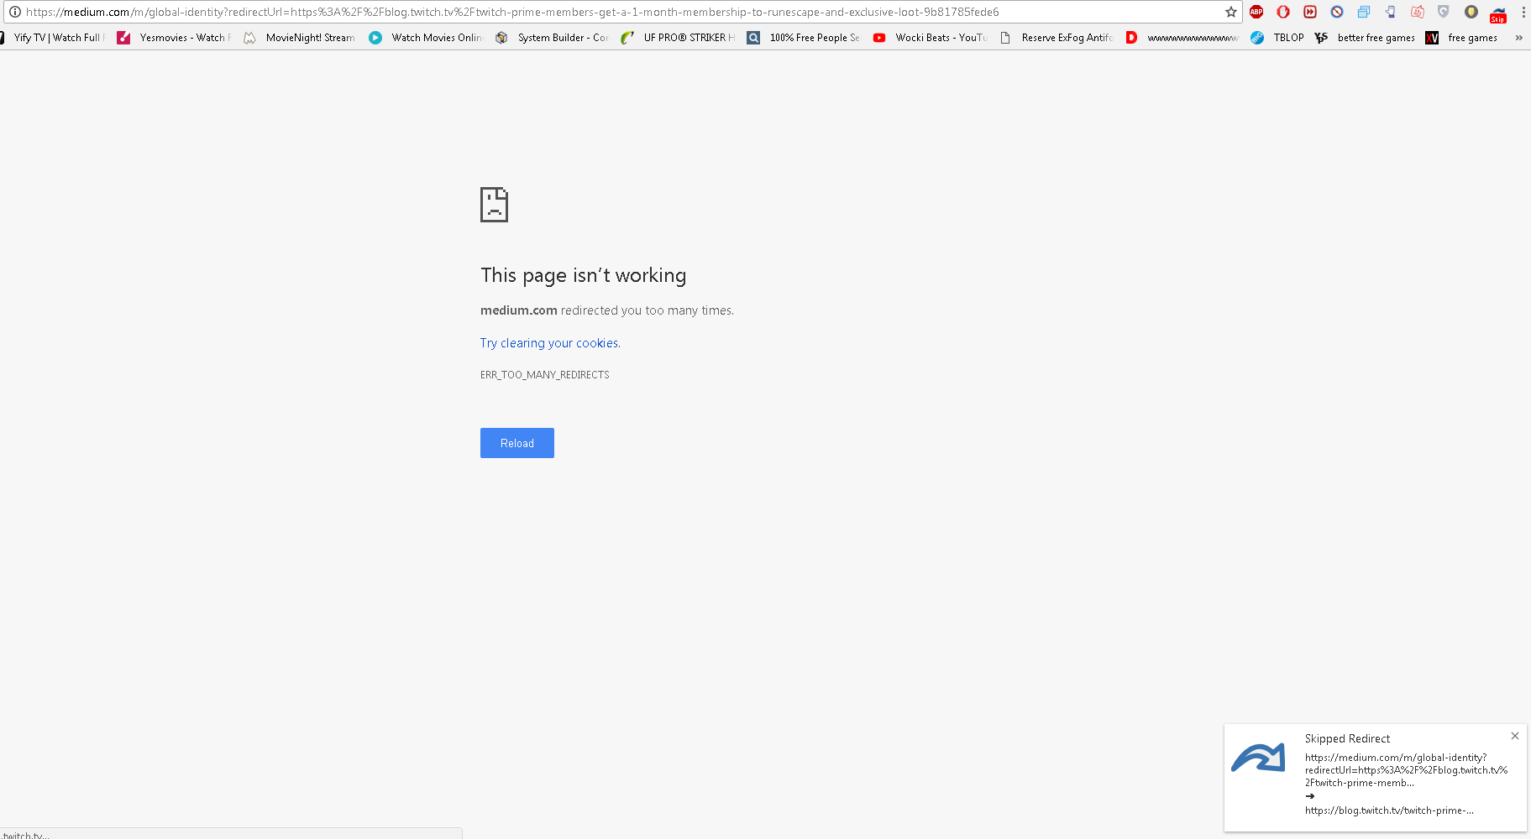Click the pointing-hand extension icon
1531x839 pixels.
[1391, 12]
